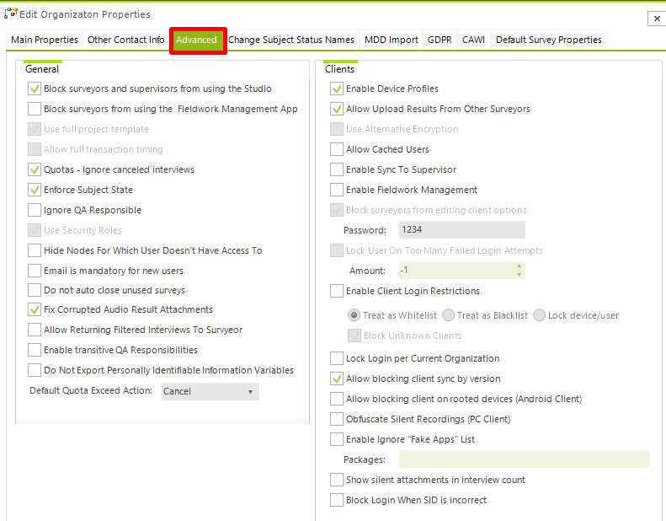Check Enable transitive QA Responsibilities
Image resolution: width=666 pixels, height=521 pixels.
pos(35,350)
